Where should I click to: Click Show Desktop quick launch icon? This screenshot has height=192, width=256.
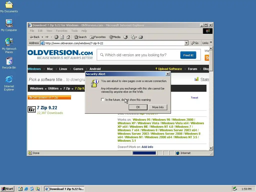[x=20, y=189]
